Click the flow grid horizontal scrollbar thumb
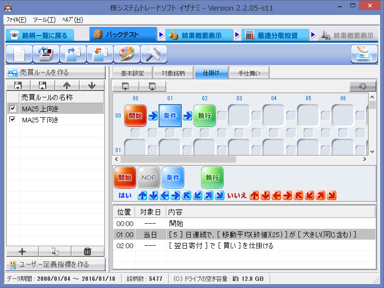Image resolution: width=384 pixels, height=288 pixels. [x=178, y=159]
